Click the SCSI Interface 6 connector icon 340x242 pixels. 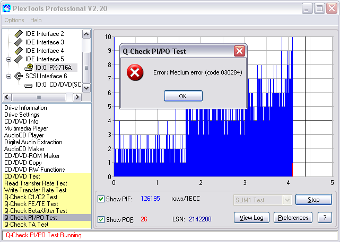point(19,76)
